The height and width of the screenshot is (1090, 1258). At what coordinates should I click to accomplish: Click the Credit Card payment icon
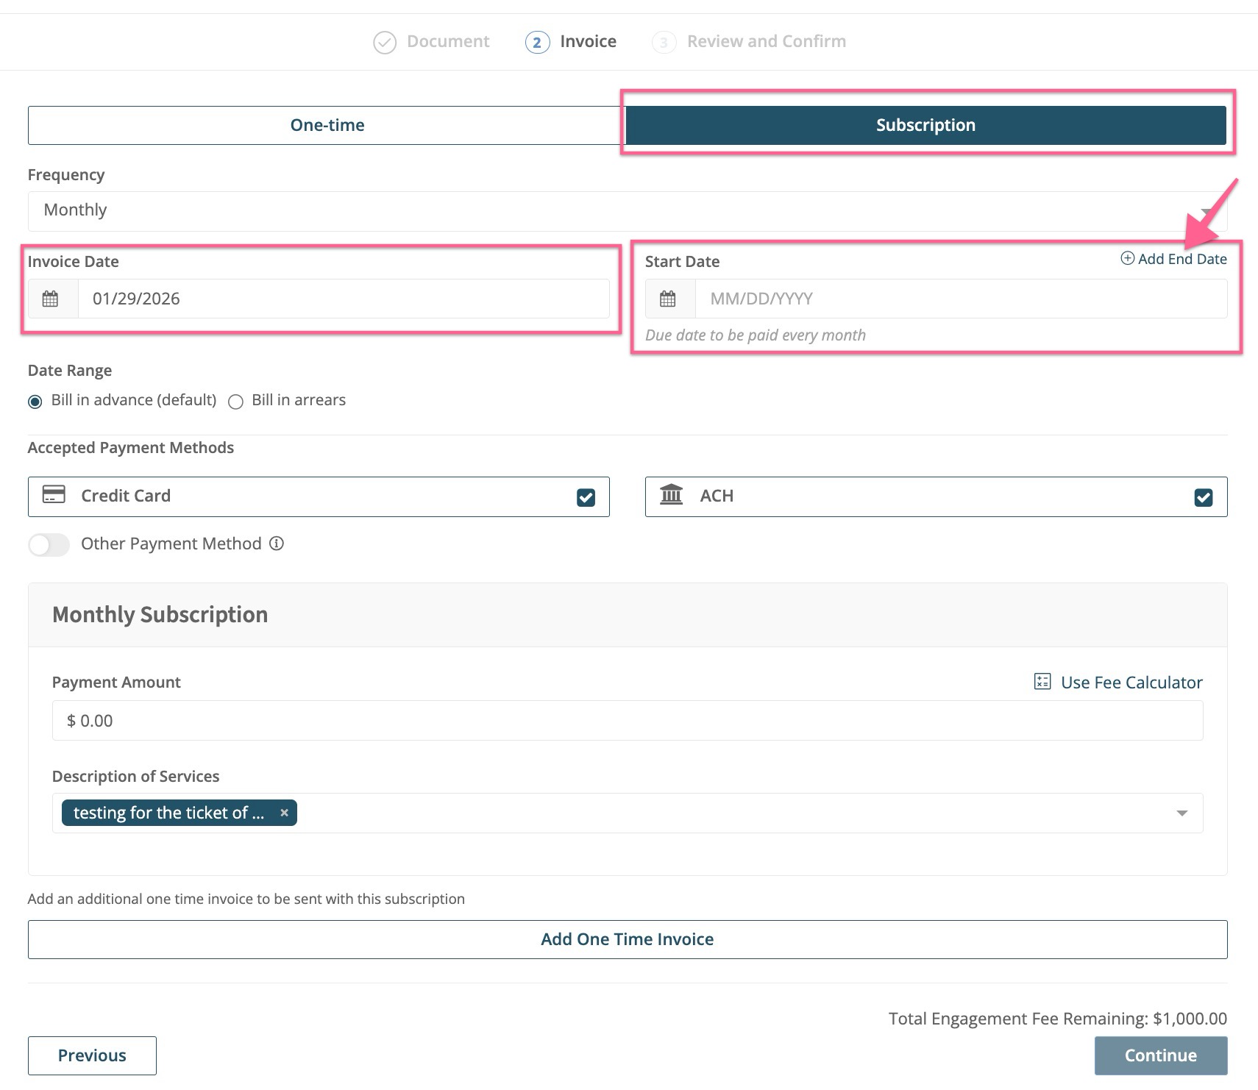coord(54,494)
